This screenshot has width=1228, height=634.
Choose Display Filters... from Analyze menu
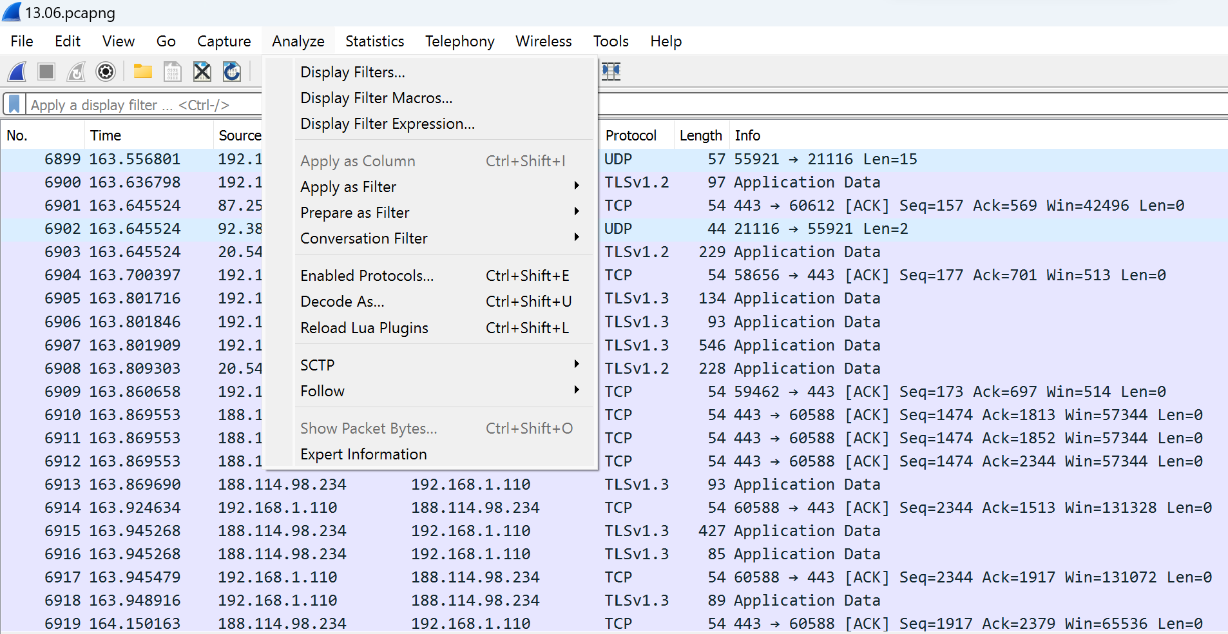(x=444, y=72)
